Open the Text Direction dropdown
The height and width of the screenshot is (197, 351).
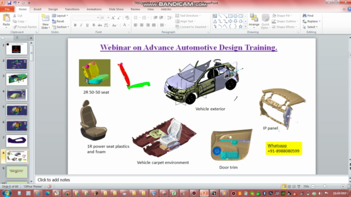[x=188, y=16]
